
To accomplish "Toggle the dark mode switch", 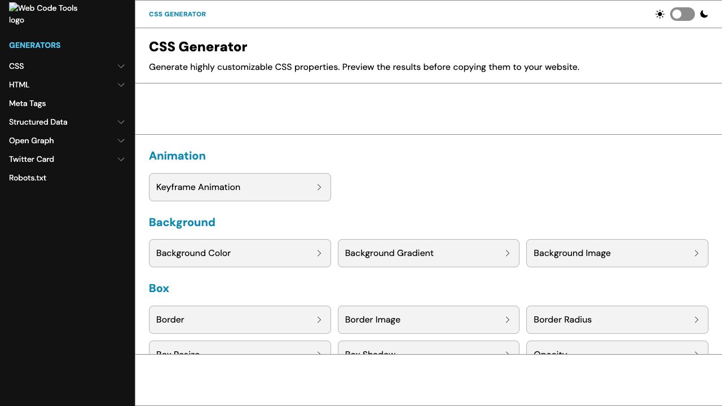I will click(682, 14).
